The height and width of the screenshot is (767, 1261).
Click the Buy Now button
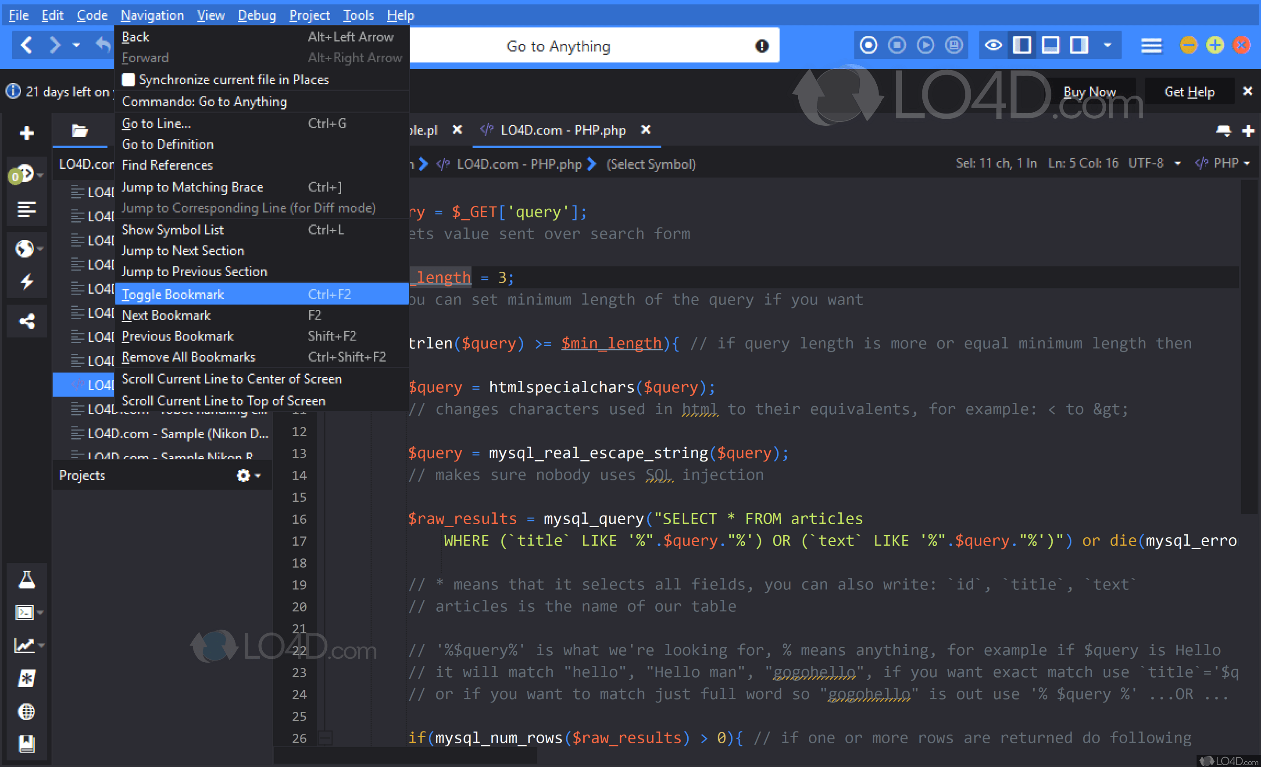tap(1090, 92)
